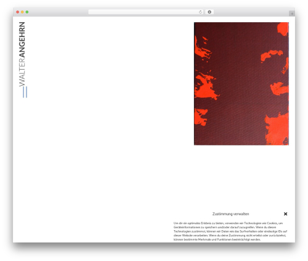The height and width of the screenshot is (261, 308).
Task: Click the cookie consent description paragraph
Action: pos(230,231)
